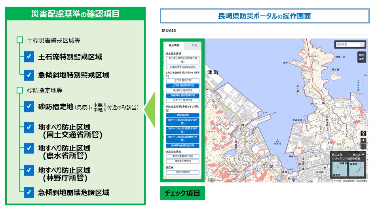The height and width of the screenshot is (211, 374).
Task: Select the 五島市 island map thumbnail
Action: 357,169
